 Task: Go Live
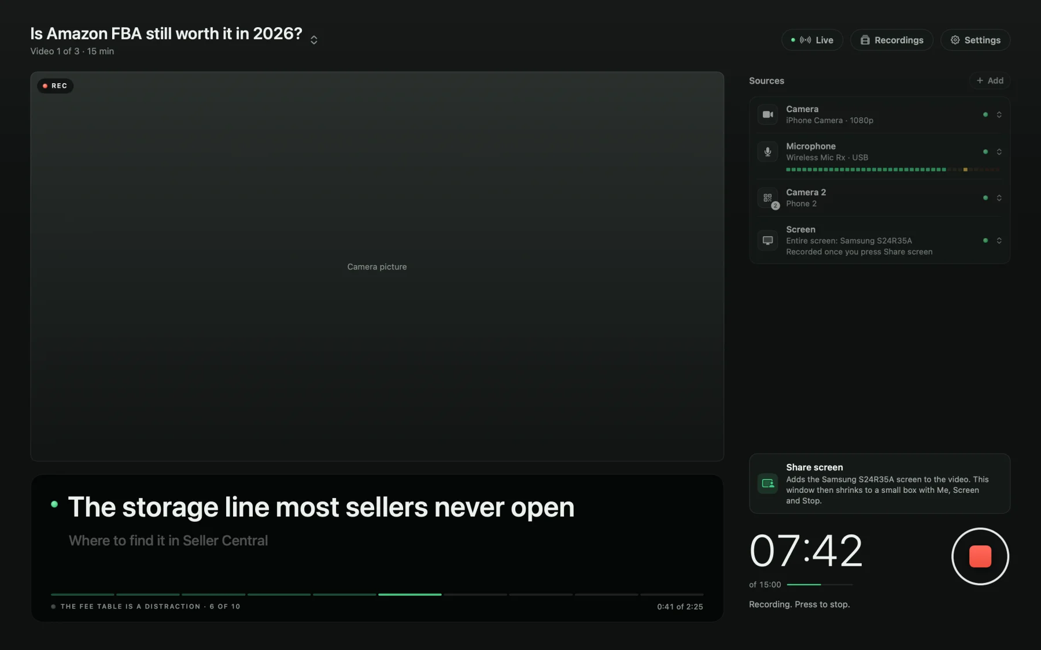point(812,40)
